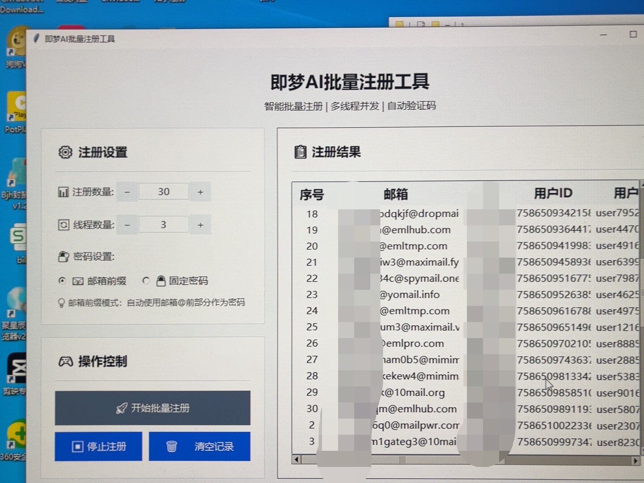
Task: Click user ID starting 758650941998
Action: point(554,246)
